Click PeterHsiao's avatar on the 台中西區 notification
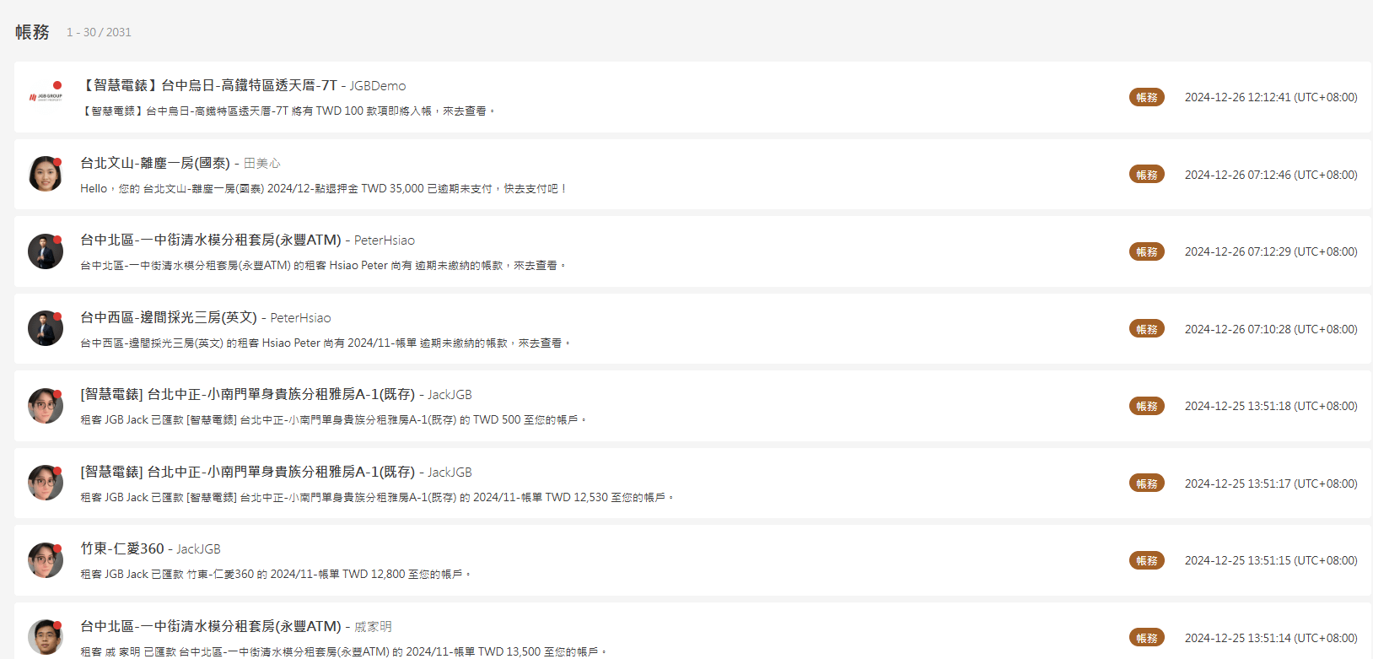The width and height of the screenshot is (1373, 659). point(46,328)
